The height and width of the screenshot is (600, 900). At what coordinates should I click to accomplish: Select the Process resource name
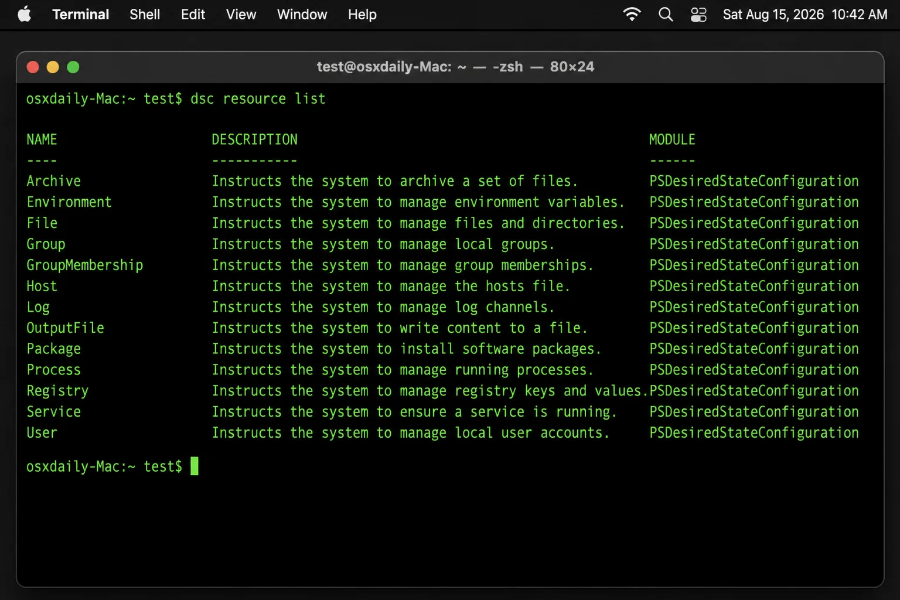(x=53, y=370)
